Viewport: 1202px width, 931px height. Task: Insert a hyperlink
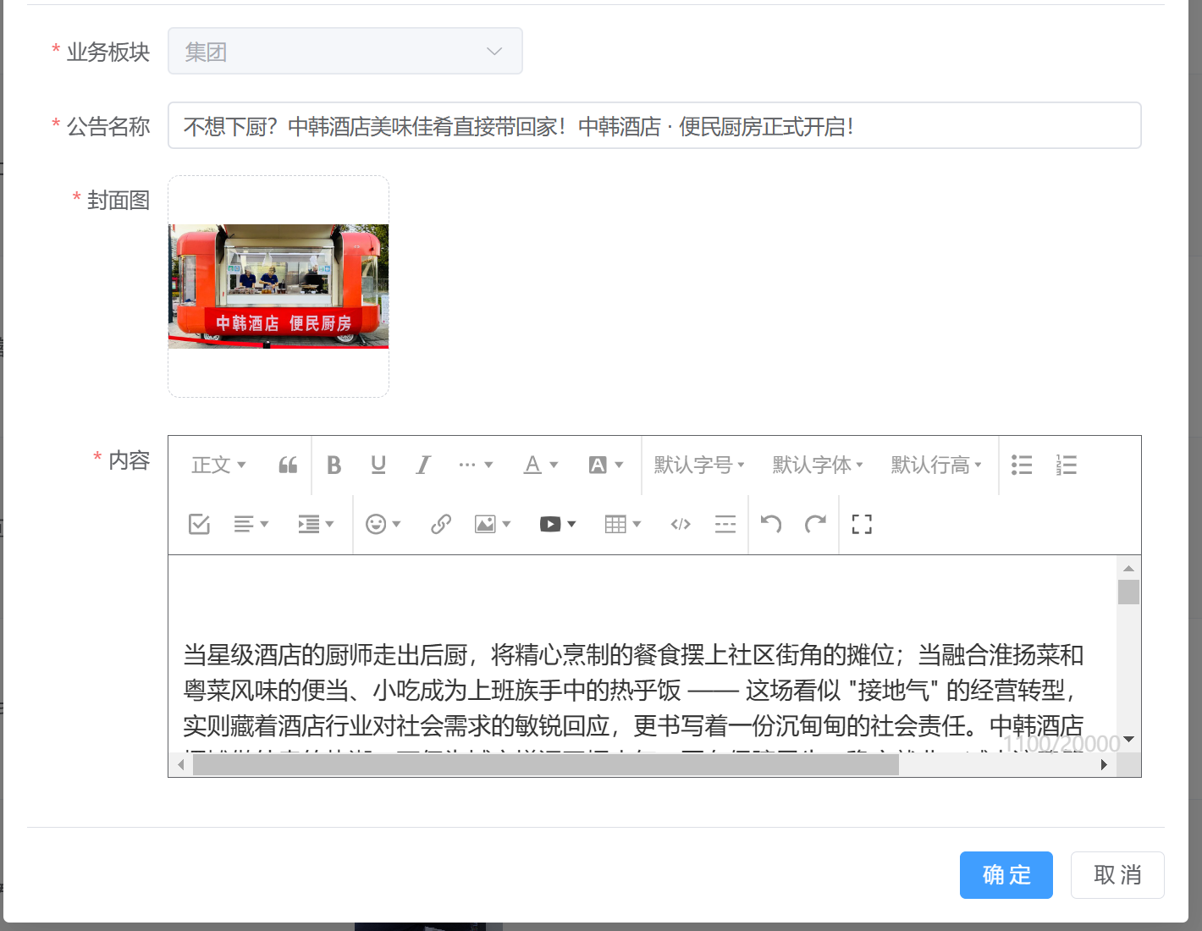(440, 524)
